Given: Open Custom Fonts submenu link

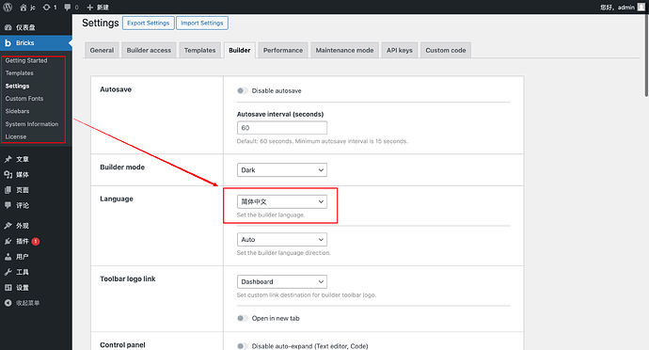Looking at the screenshot, I should [24, 99].
